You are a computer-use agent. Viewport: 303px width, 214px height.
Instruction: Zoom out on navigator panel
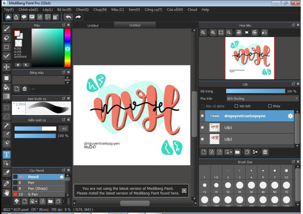[x=229, y=32]
